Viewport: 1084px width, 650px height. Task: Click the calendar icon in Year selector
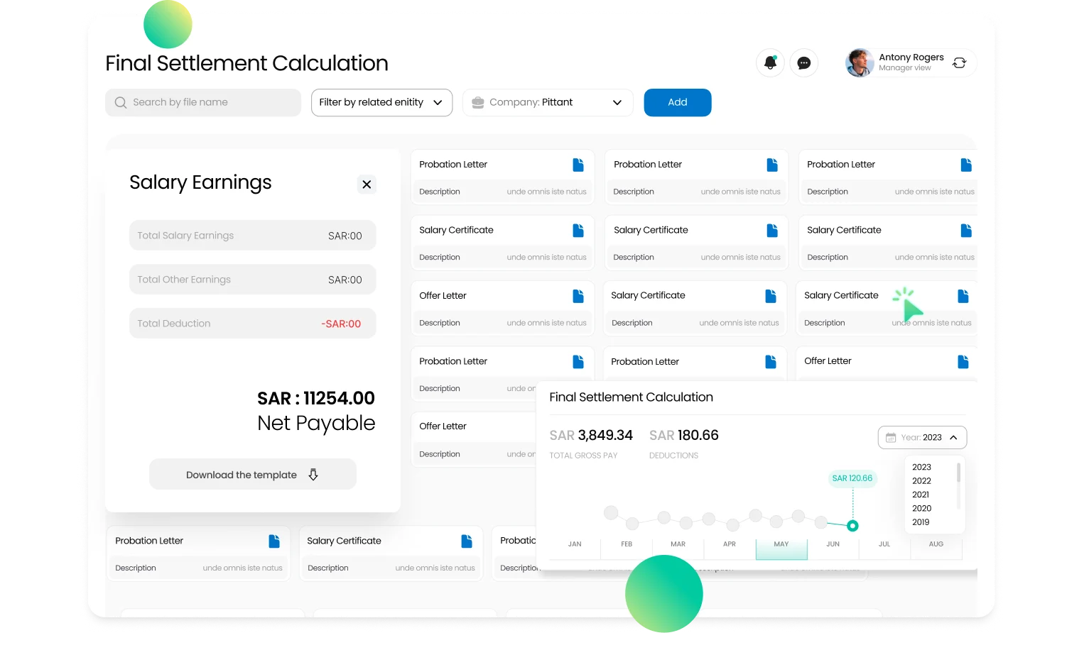[x=891, y=438]
